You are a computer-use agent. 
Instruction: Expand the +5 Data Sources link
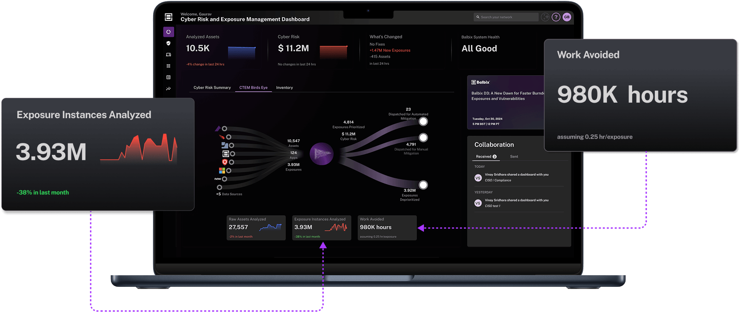coord(229,194)
